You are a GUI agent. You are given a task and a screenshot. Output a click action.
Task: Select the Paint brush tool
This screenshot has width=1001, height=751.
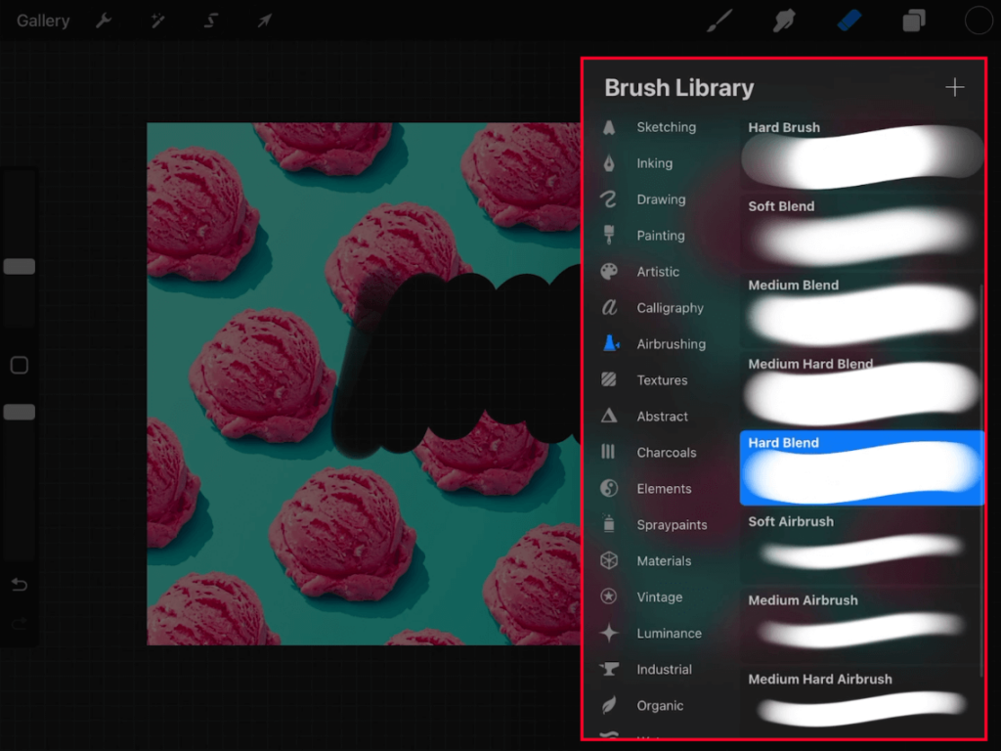point(718,20)
